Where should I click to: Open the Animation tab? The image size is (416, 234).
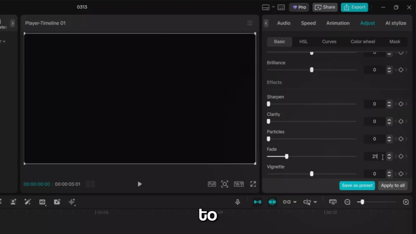pos(338,23)
